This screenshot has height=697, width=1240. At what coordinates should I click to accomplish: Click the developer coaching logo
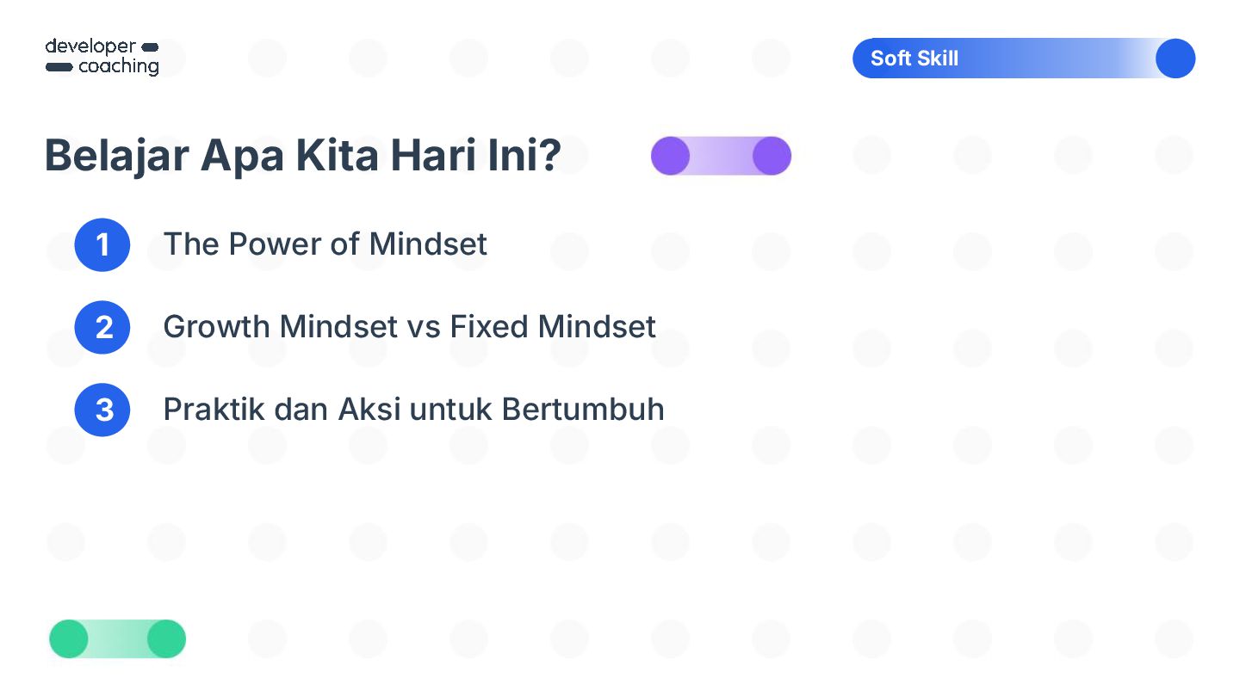102,57
